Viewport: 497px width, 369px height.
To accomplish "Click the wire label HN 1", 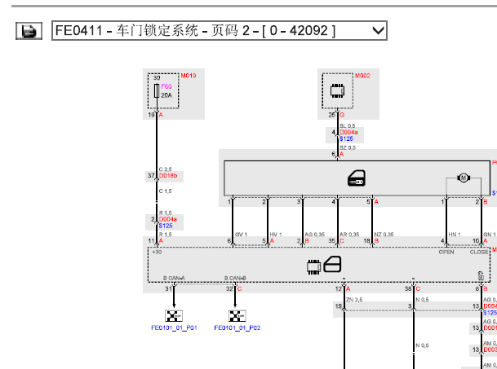I will point(455,235).
